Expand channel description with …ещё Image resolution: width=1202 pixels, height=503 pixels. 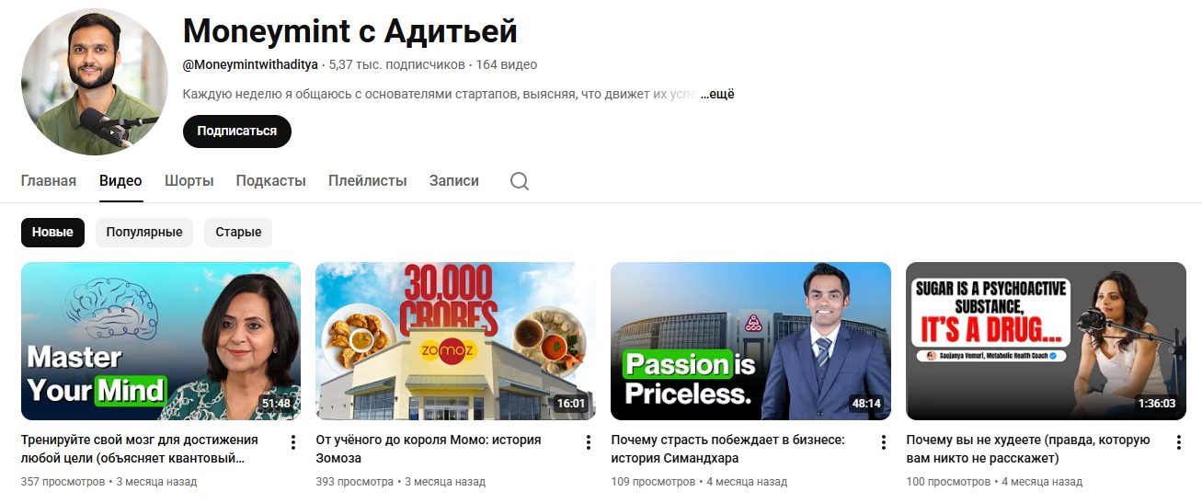[x=717, y=94]
